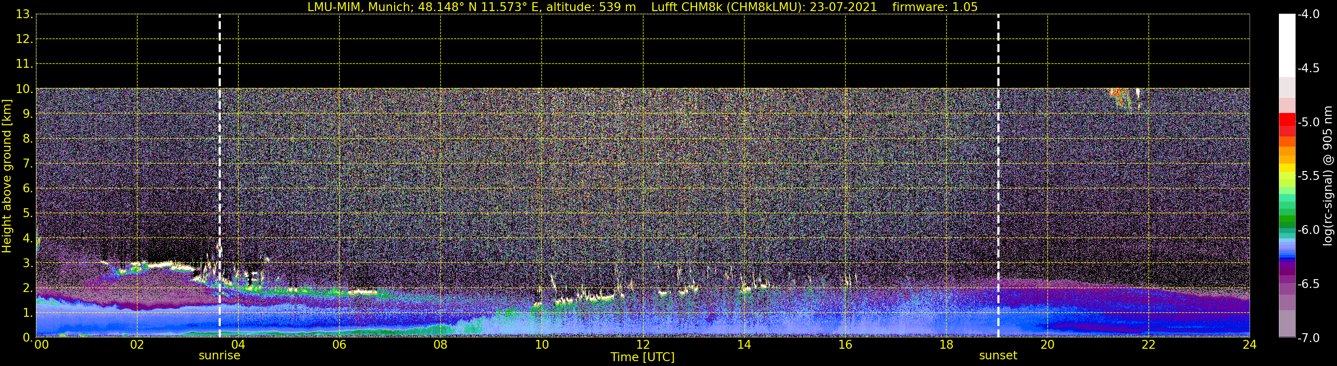The height and width of the screenshot is (366, 1337).
Task: Click the y-axis tick label '2.'
Action: [x=28, y=288]
